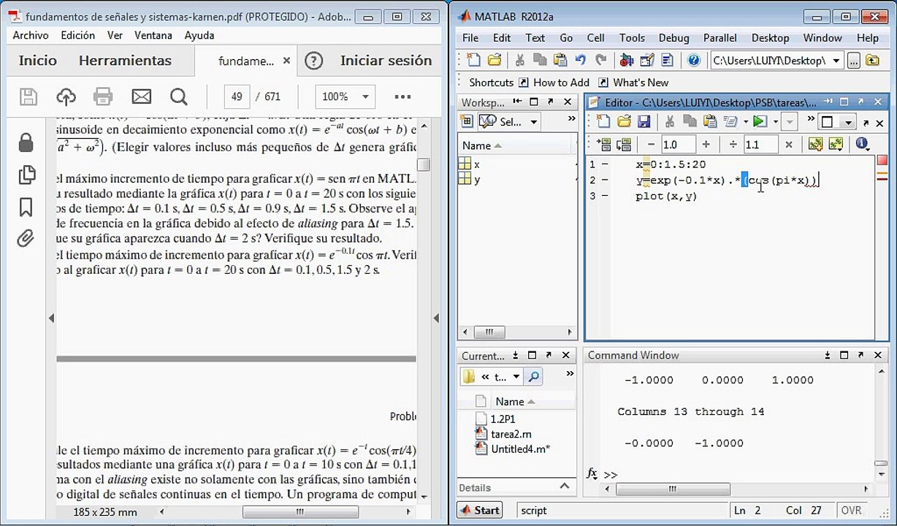Click the fx function browser icon in Command Window
The height and width of the screenshot is (526, 897).
coord(592,473)
